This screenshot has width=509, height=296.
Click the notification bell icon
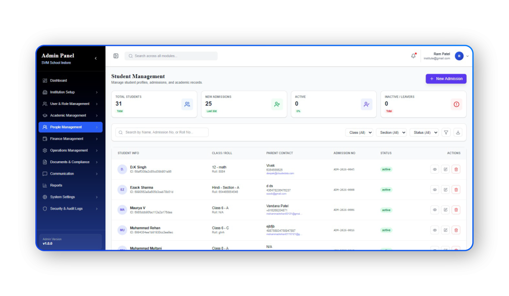[x=413, y=56]
